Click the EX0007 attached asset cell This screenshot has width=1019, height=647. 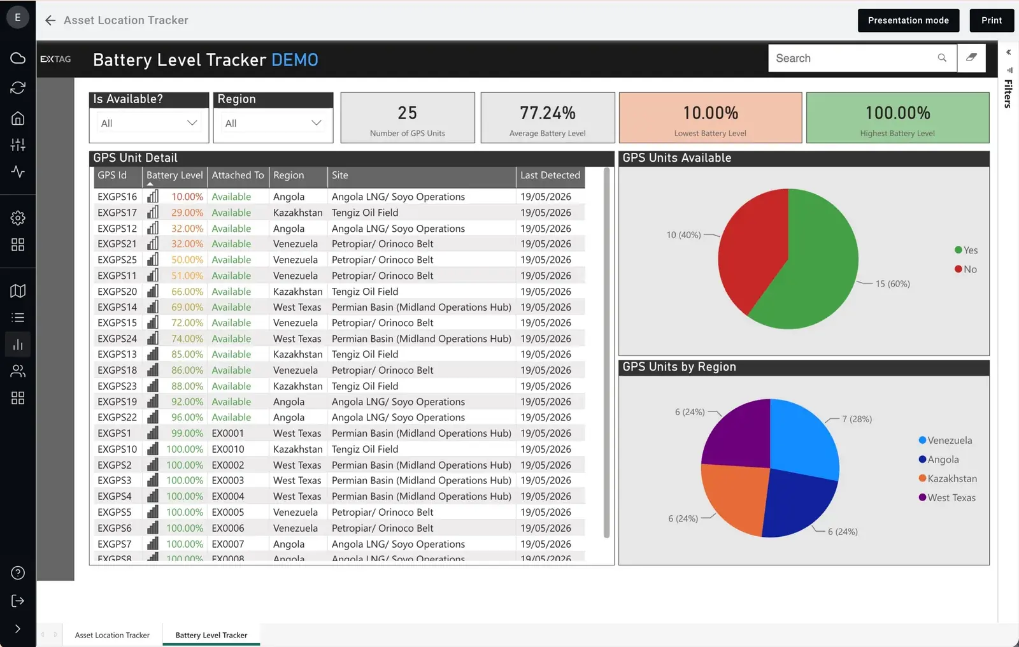pos(228,544)
